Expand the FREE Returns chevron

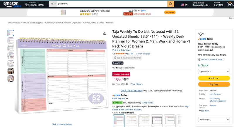pyautogui.click(x=127, y=98)
